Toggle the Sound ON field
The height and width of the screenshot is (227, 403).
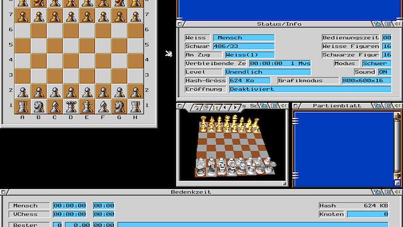(x=385, y=72)
